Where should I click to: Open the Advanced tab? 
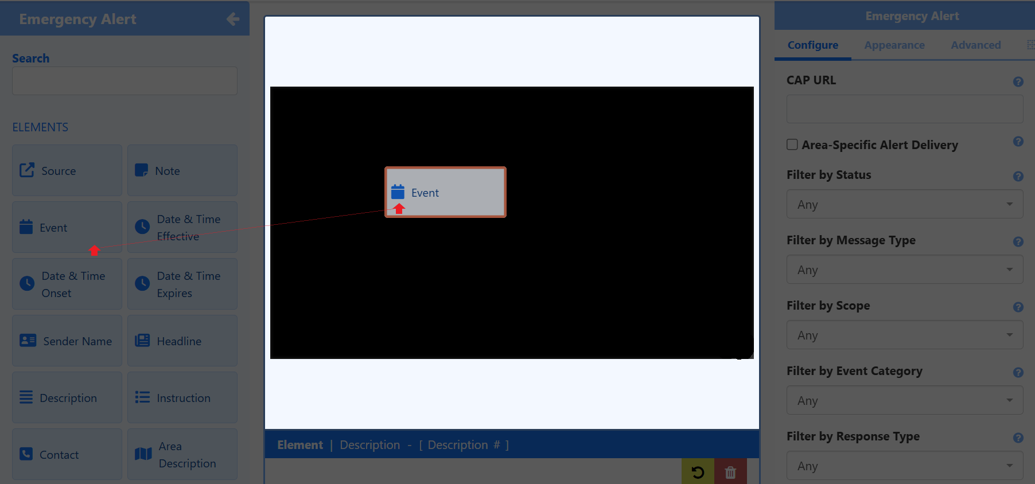pos(975,45)
